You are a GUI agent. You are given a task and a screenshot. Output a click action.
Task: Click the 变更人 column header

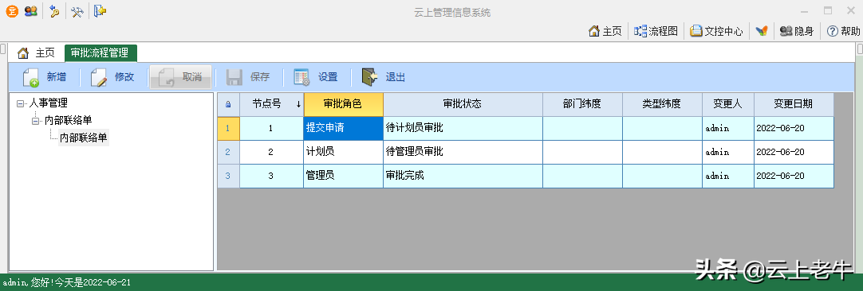tap(728, 104)
